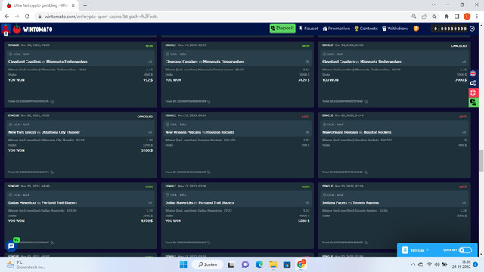
Task: Go to the Contests page
Action: (366, 29)
